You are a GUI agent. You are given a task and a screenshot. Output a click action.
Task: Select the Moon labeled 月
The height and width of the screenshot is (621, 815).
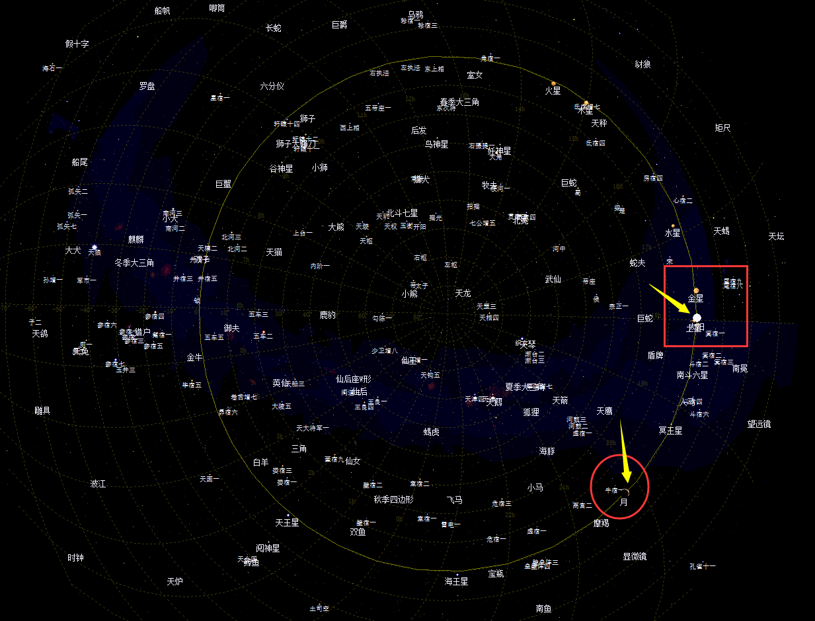click(x=624, y=502)
